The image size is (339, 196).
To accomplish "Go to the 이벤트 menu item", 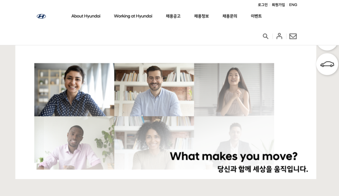I will click(256, 16).
